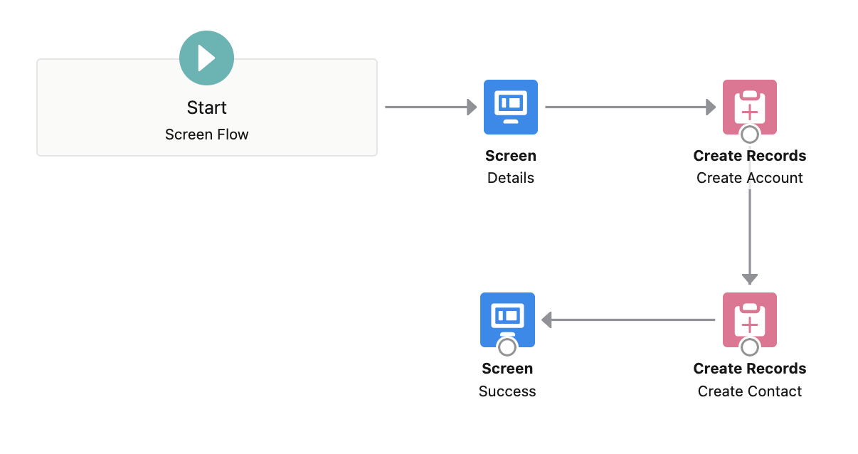
Task: Select the monitor icon for Details screen
Action: [x=510, y=107]
